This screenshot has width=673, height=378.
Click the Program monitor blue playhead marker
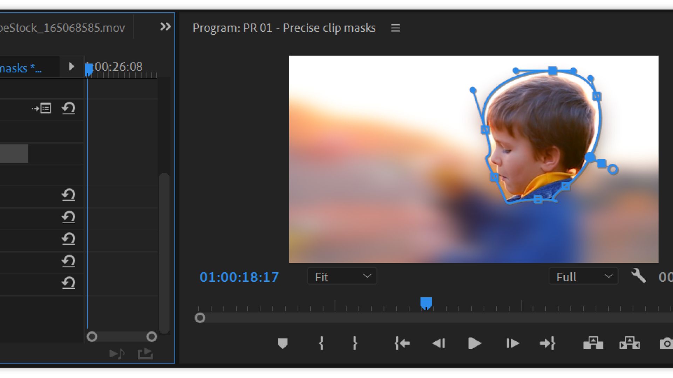(426, 303)
